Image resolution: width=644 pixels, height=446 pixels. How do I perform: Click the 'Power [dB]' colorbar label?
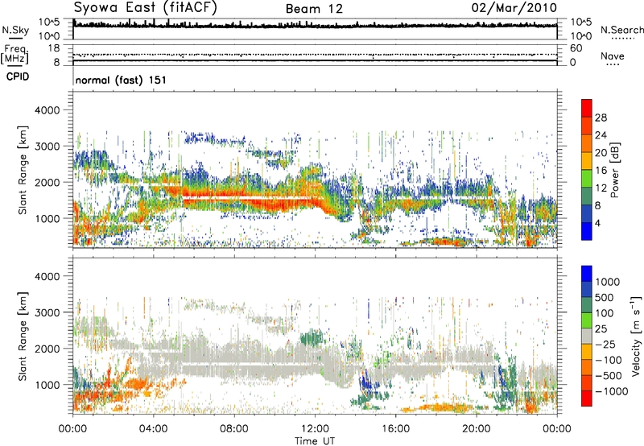click(x=614, y=170)
